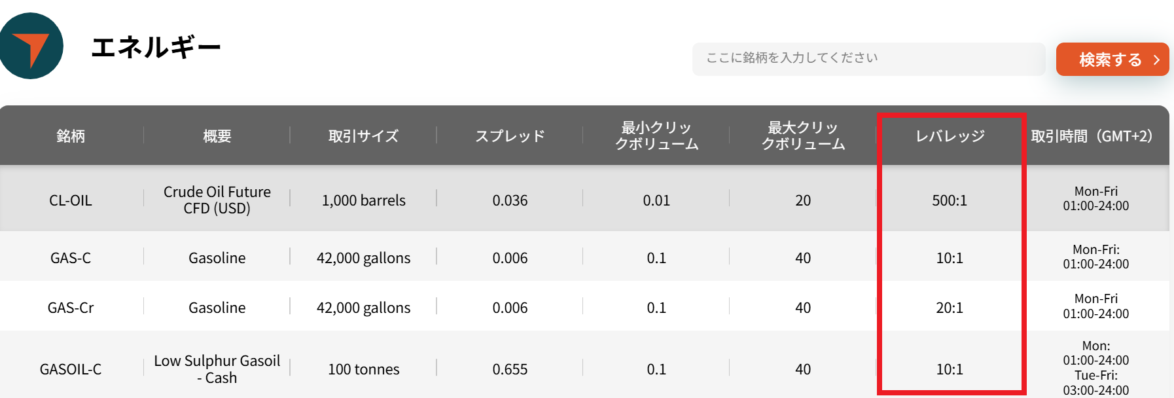Click the 500:1 leverage value
1174x398 pixels.
[x=950, y=200]
